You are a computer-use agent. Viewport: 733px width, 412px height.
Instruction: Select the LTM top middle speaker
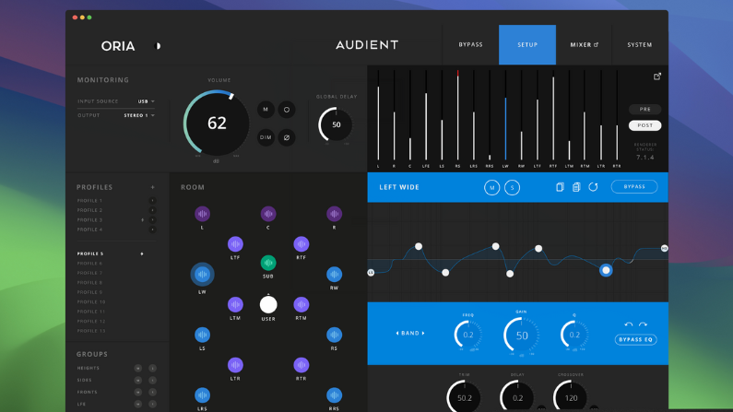pos(235,304)
